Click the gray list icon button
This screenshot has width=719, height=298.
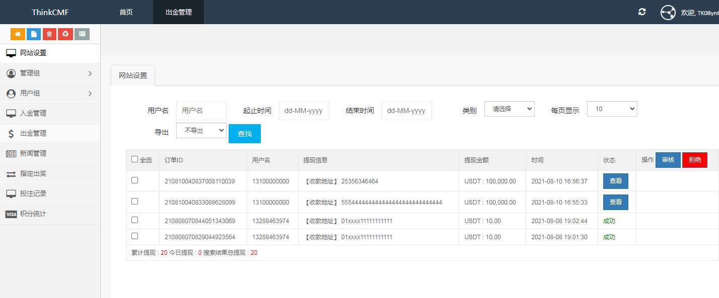point(82,34)
